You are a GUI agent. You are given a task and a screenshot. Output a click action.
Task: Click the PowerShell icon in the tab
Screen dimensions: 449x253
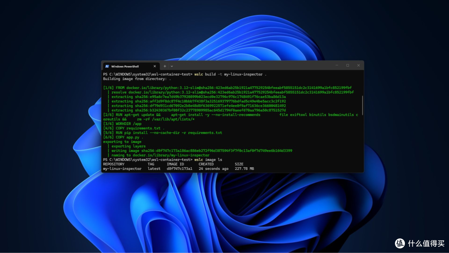[107, 66]
